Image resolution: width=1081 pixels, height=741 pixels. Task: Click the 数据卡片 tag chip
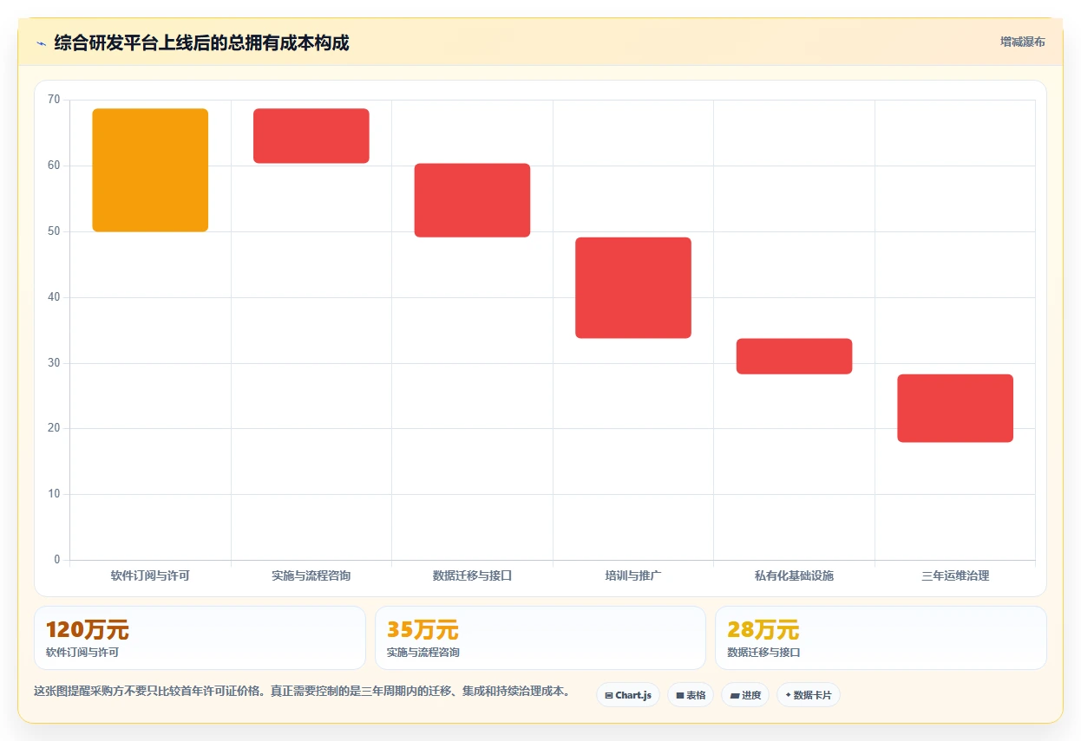(808, 695)
